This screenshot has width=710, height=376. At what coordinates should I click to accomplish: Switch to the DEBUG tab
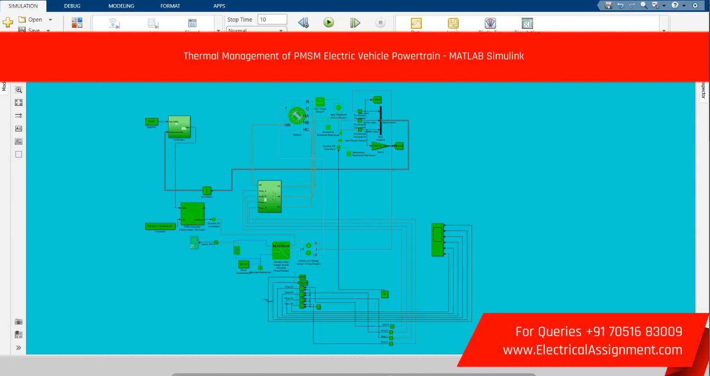[72, 6]
